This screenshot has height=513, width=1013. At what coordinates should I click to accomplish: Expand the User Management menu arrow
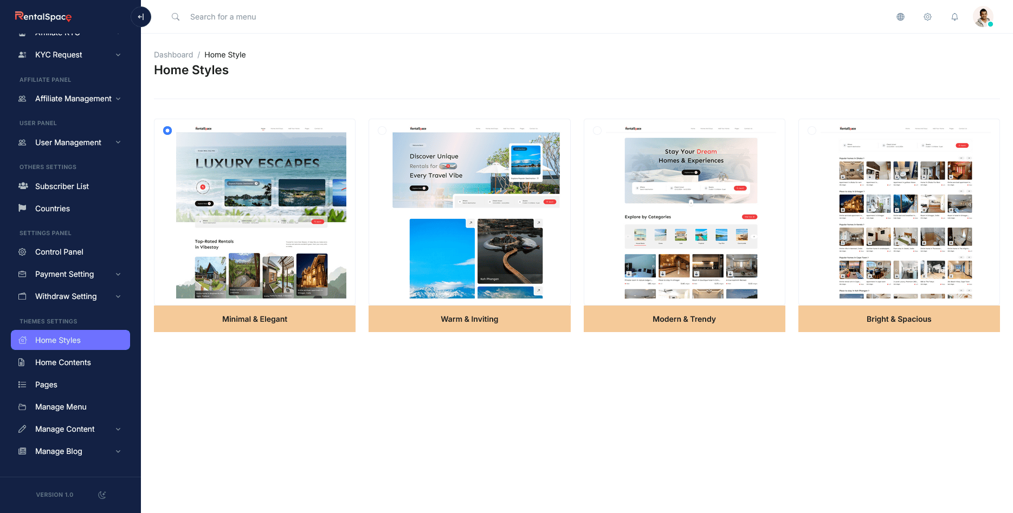pos(118,142)
